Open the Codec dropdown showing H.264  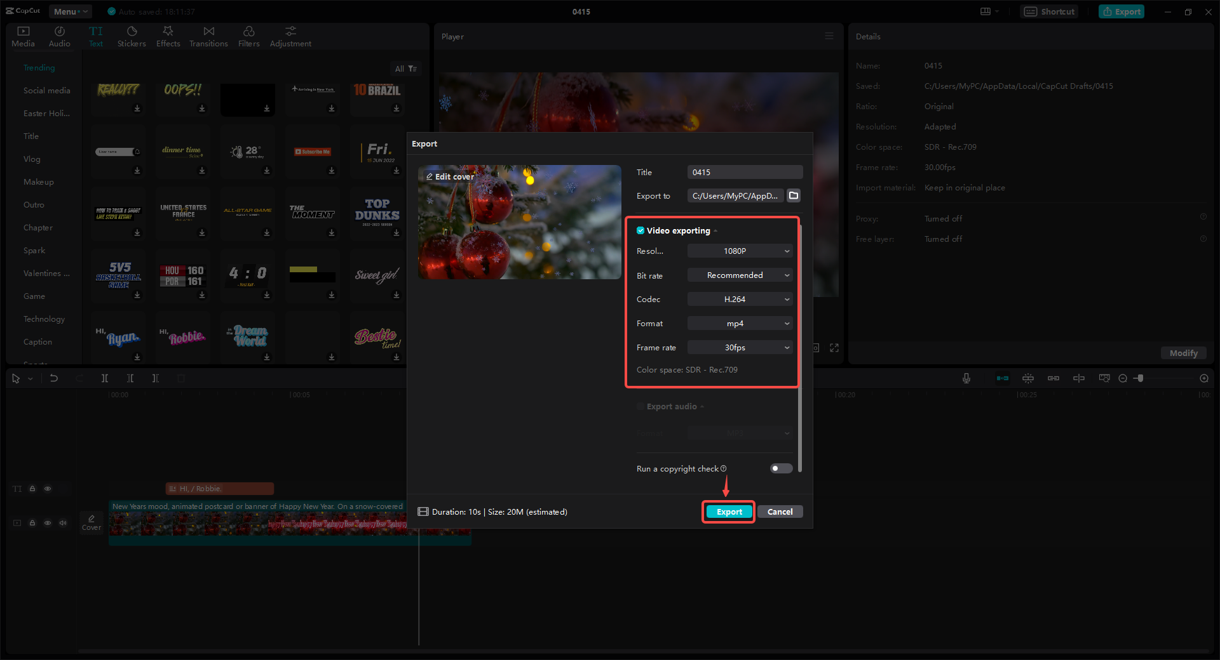[739, 299]
